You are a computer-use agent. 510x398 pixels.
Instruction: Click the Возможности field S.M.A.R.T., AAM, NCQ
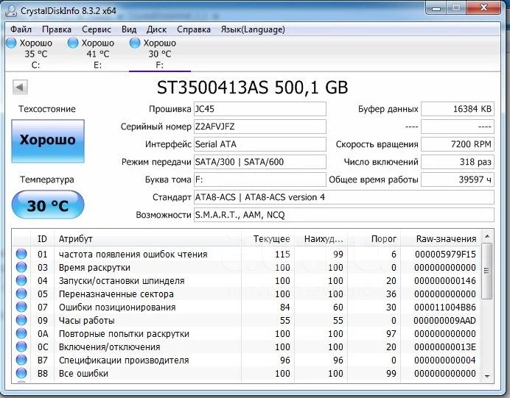[x=343, y=215]
